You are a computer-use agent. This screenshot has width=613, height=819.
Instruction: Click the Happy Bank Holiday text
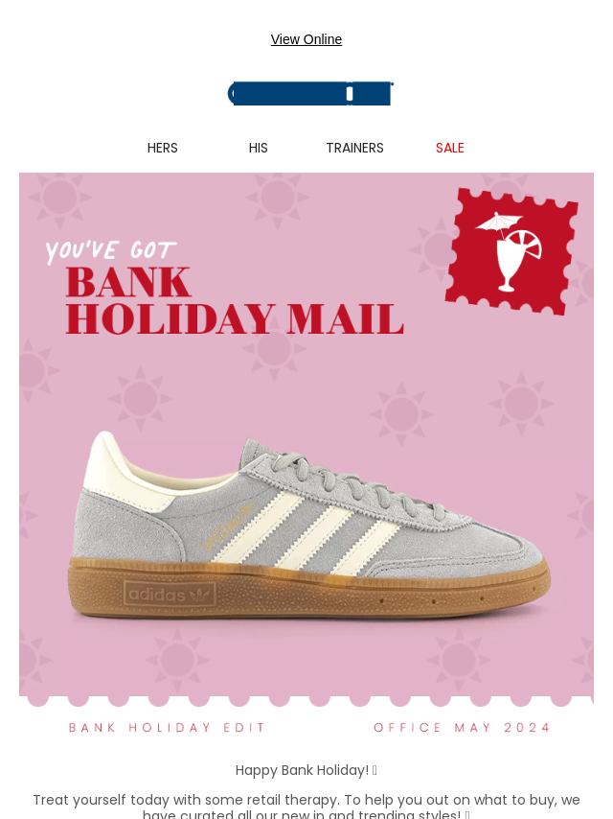tap(306, 770)
